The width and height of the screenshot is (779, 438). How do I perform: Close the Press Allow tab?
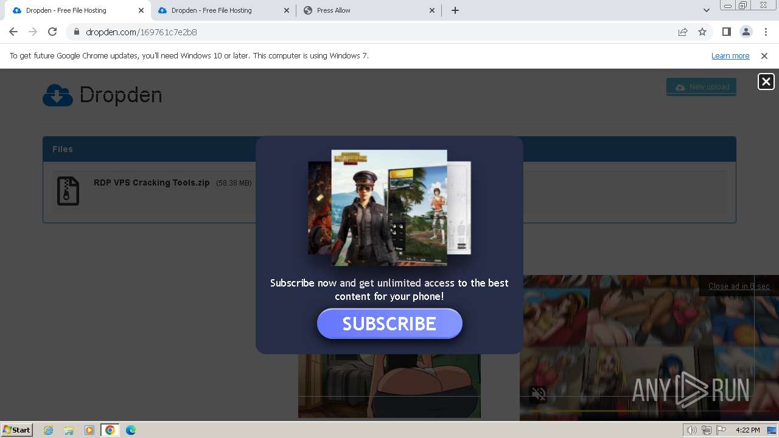coord(432,10)
